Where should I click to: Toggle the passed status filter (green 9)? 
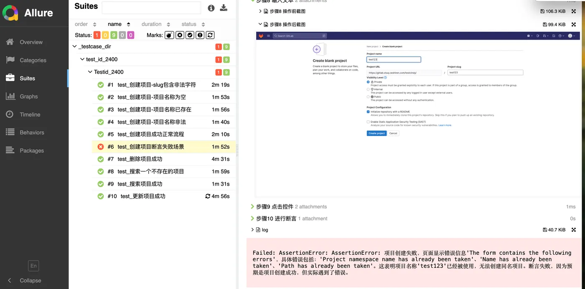pos(114,35)
